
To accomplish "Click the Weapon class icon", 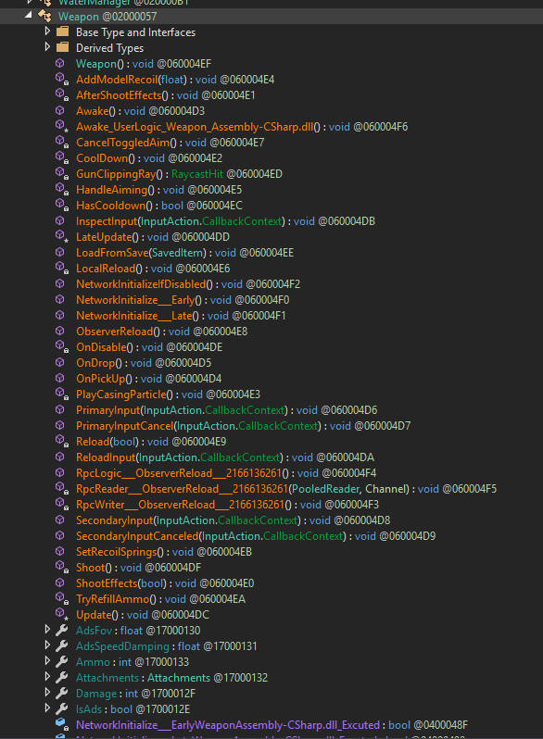I will point(44,16).
